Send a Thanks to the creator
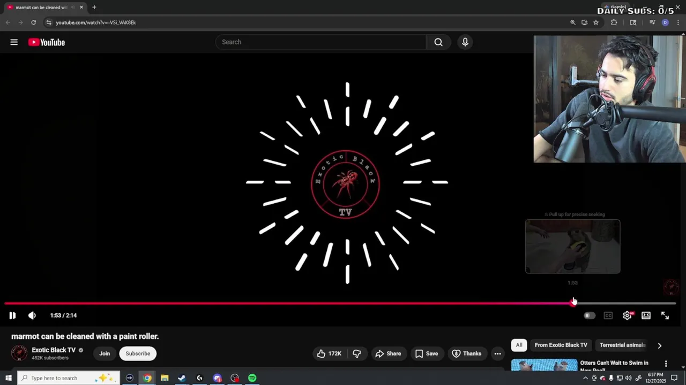 (466, 353)
